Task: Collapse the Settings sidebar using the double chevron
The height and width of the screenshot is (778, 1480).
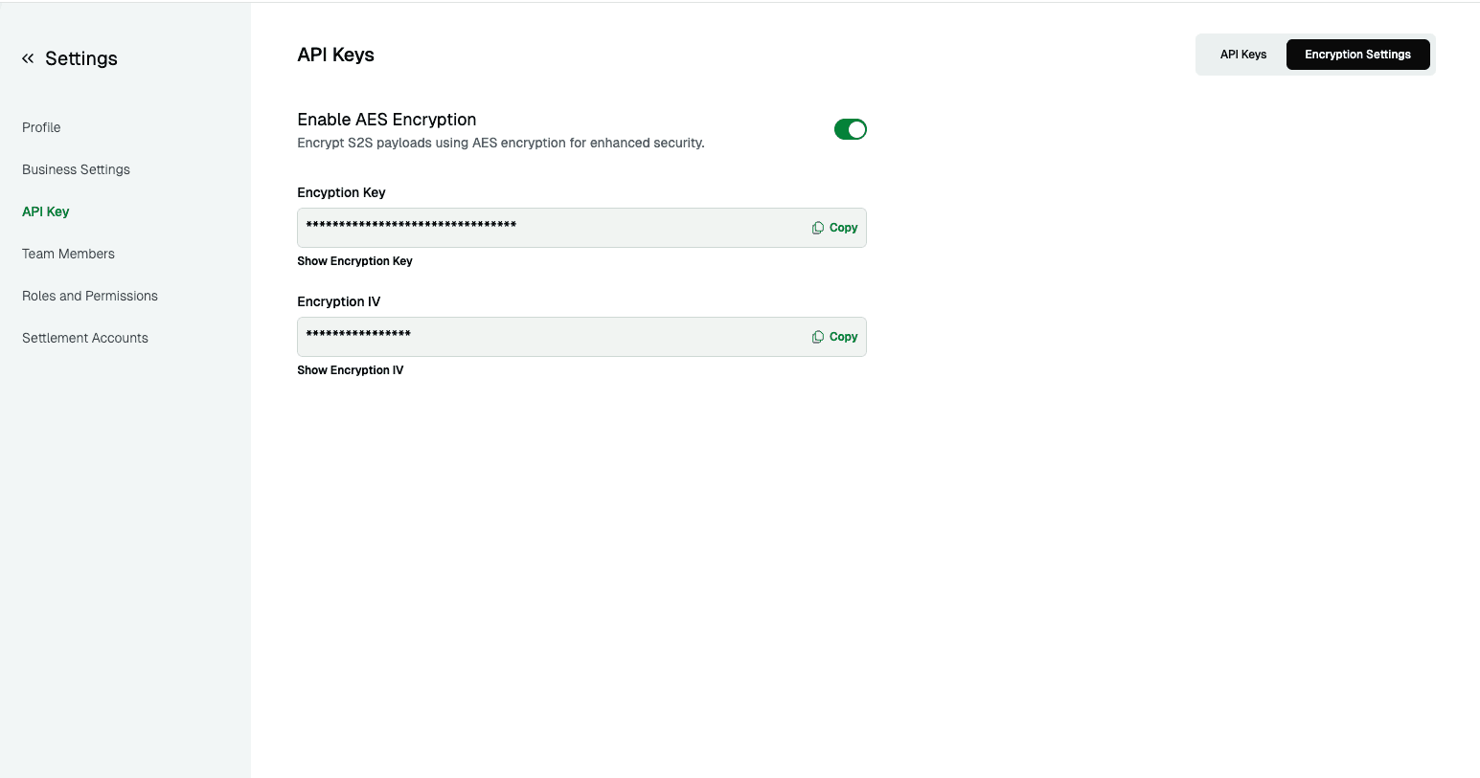Action: click(27, 57)
